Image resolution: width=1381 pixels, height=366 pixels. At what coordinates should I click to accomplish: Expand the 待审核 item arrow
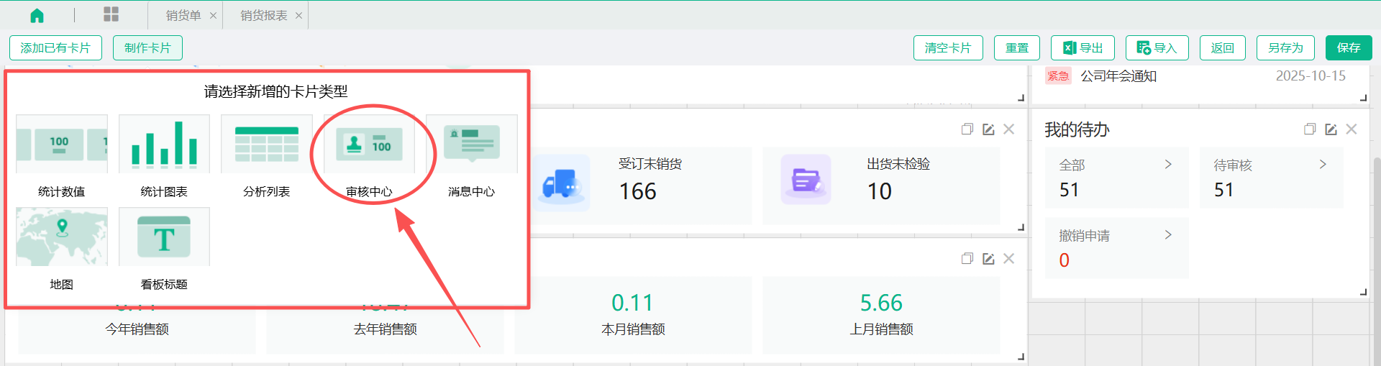(1323, 165)
